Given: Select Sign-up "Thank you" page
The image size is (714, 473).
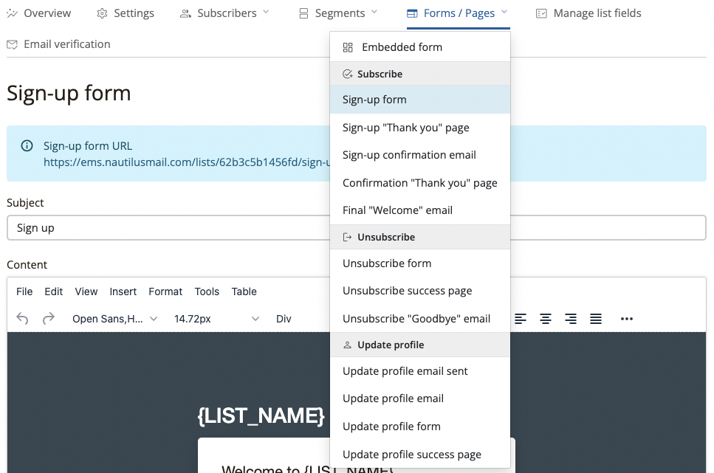Looking at the screenshot, I should pos(405,128).
